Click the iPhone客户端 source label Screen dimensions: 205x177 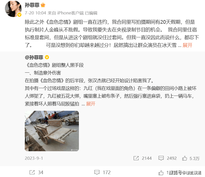tap(70, 13)
